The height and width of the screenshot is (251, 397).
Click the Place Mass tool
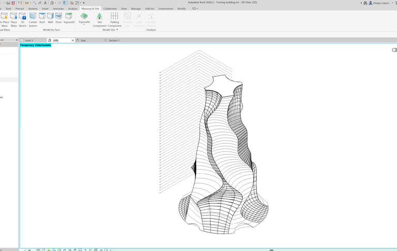pyautogui.click(x=13, y=20)
